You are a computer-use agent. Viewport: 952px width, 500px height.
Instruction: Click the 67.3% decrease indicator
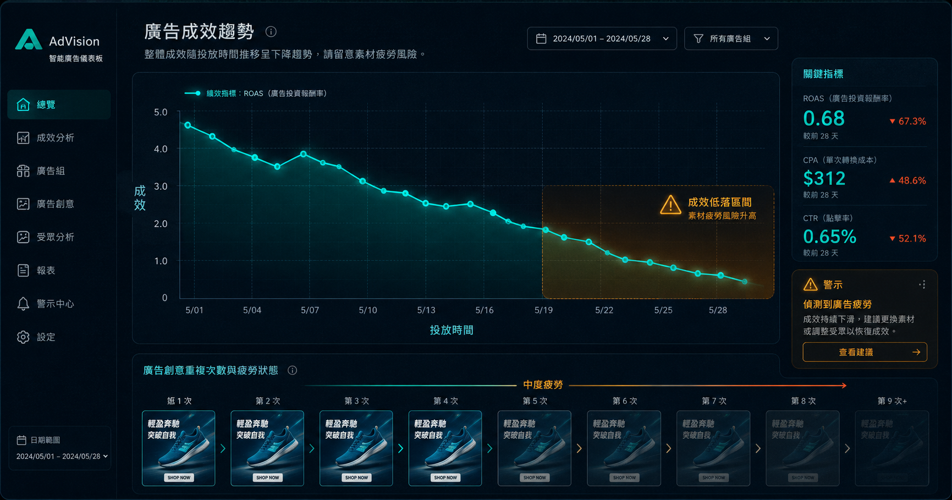tap(907, 121)
